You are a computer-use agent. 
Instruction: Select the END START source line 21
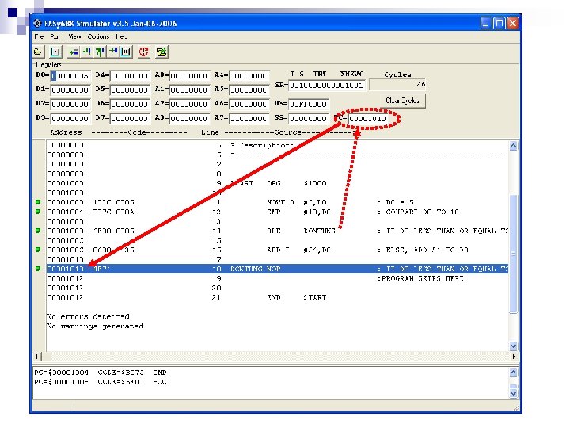[x=277, y=297]
